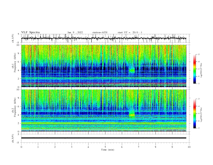Select the date text "Jan. 9 , 2022"

point(75,32)
